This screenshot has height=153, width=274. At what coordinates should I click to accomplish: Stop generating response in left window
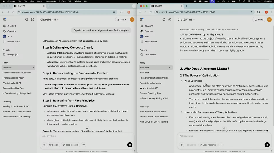pos(130,145)
